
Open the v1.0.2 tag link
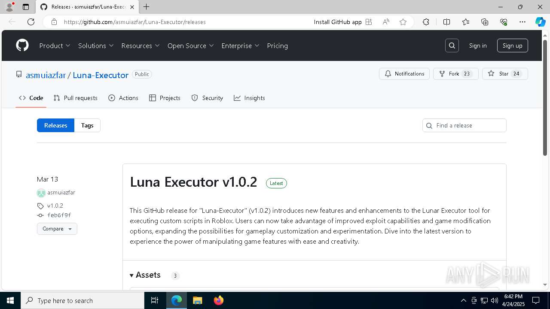(55, 206)
